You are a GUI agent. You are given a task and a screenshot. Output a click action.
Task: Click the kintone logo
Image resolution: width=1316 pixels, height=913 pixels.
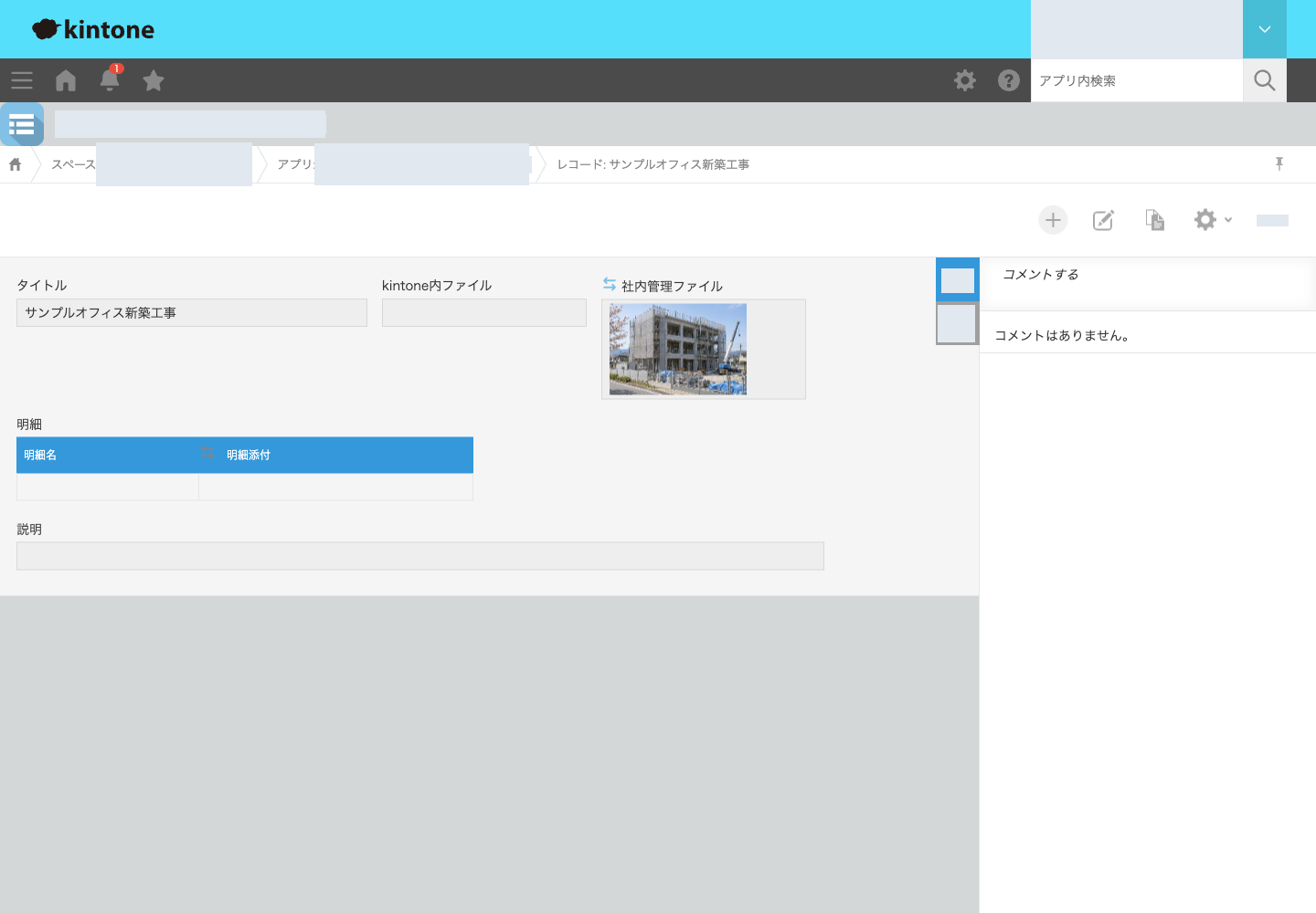click(x=93, y=29)
